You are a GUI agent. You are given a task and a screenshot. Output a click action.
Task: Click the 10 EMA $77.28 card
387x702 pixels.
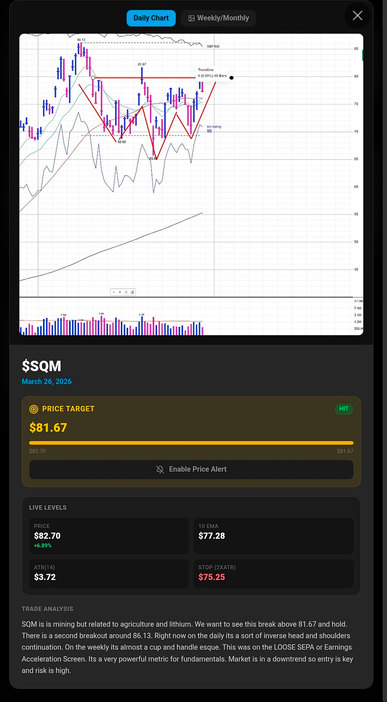pos(273,536)
